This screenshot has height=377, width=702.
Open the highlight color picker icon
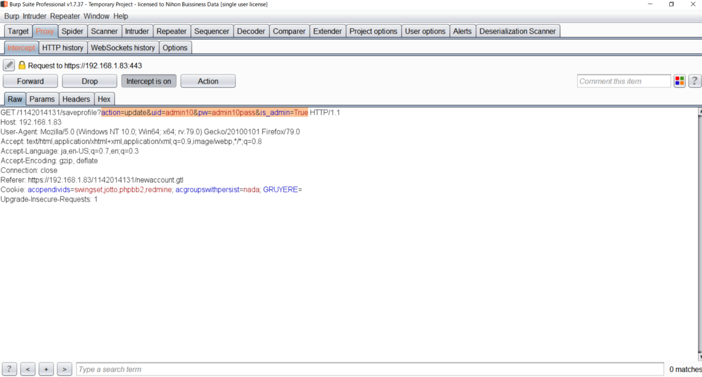(x=680, y=81)
